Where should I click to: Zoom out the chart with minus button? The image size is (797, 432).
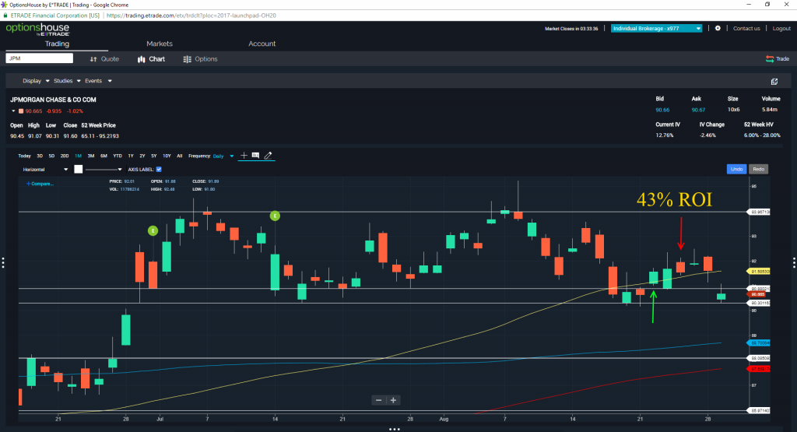[x=379, y=401]
